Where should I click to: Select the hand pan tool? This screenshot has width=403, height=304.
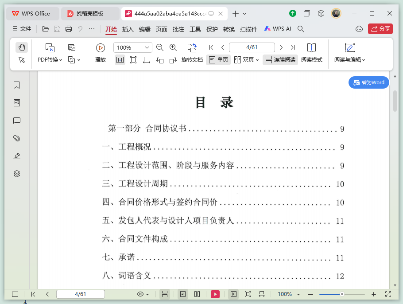[21, 47]
